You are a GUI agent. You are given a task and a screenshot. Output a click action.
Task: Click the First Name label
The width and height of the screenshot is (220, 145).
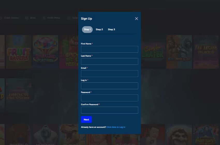(86, 44)
